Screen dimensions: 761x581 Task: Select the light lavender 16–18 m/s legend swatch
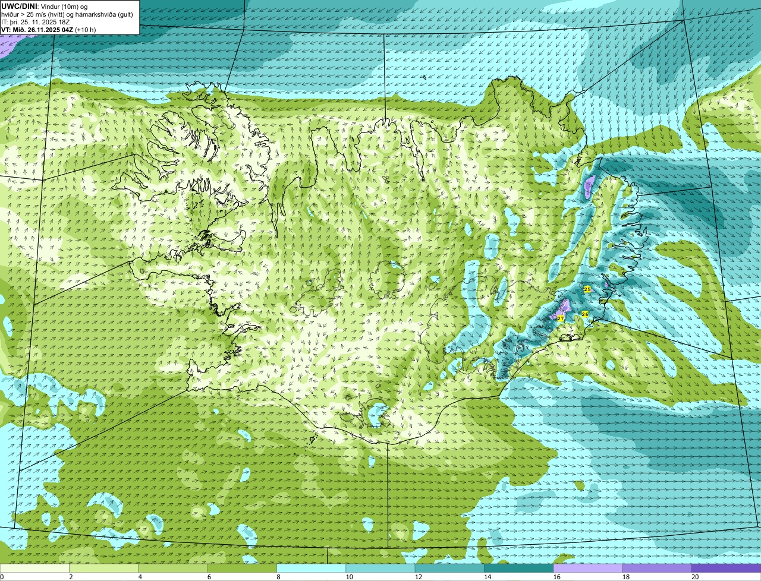coord(588,568)
